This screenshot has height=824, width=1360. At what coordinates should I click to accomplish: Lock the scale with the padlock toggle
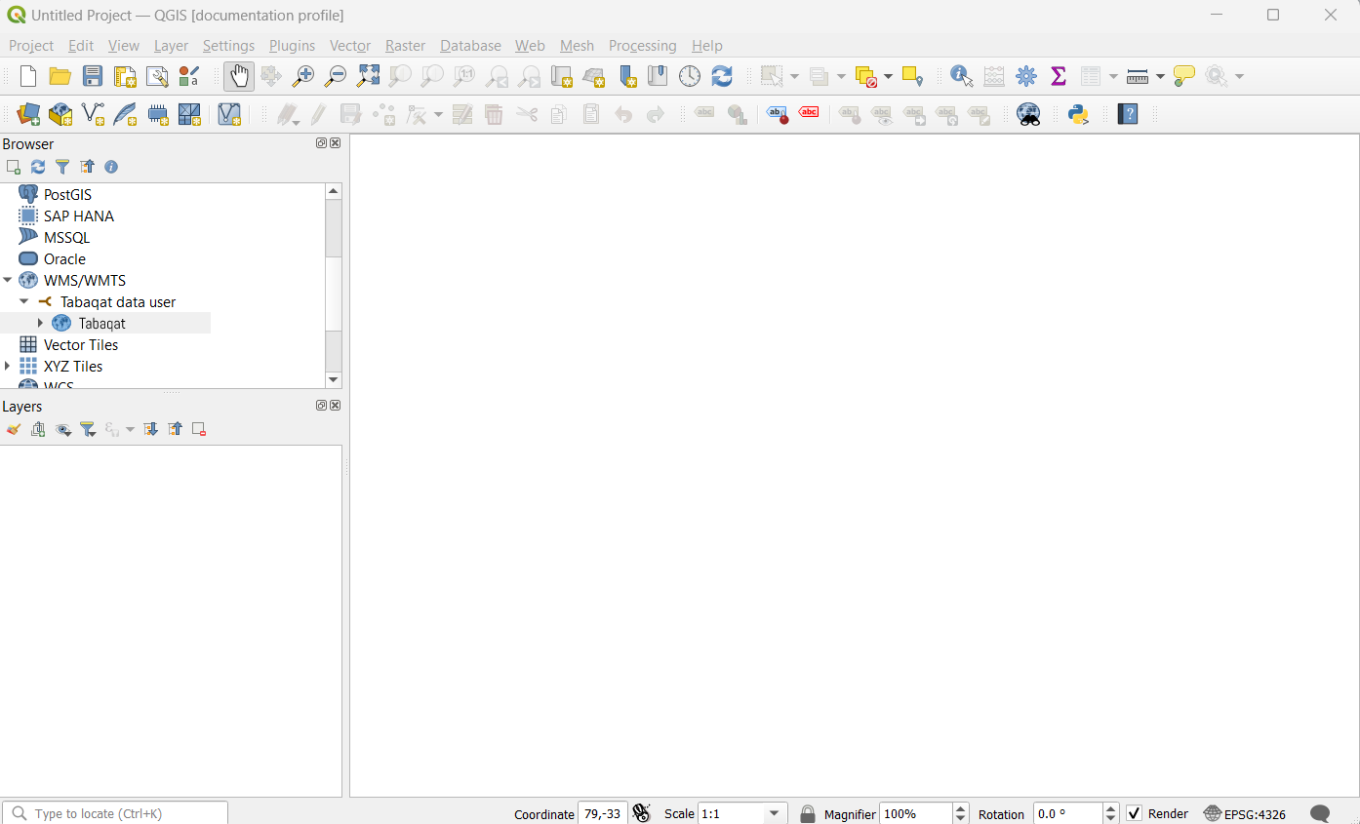pos(807,812)
